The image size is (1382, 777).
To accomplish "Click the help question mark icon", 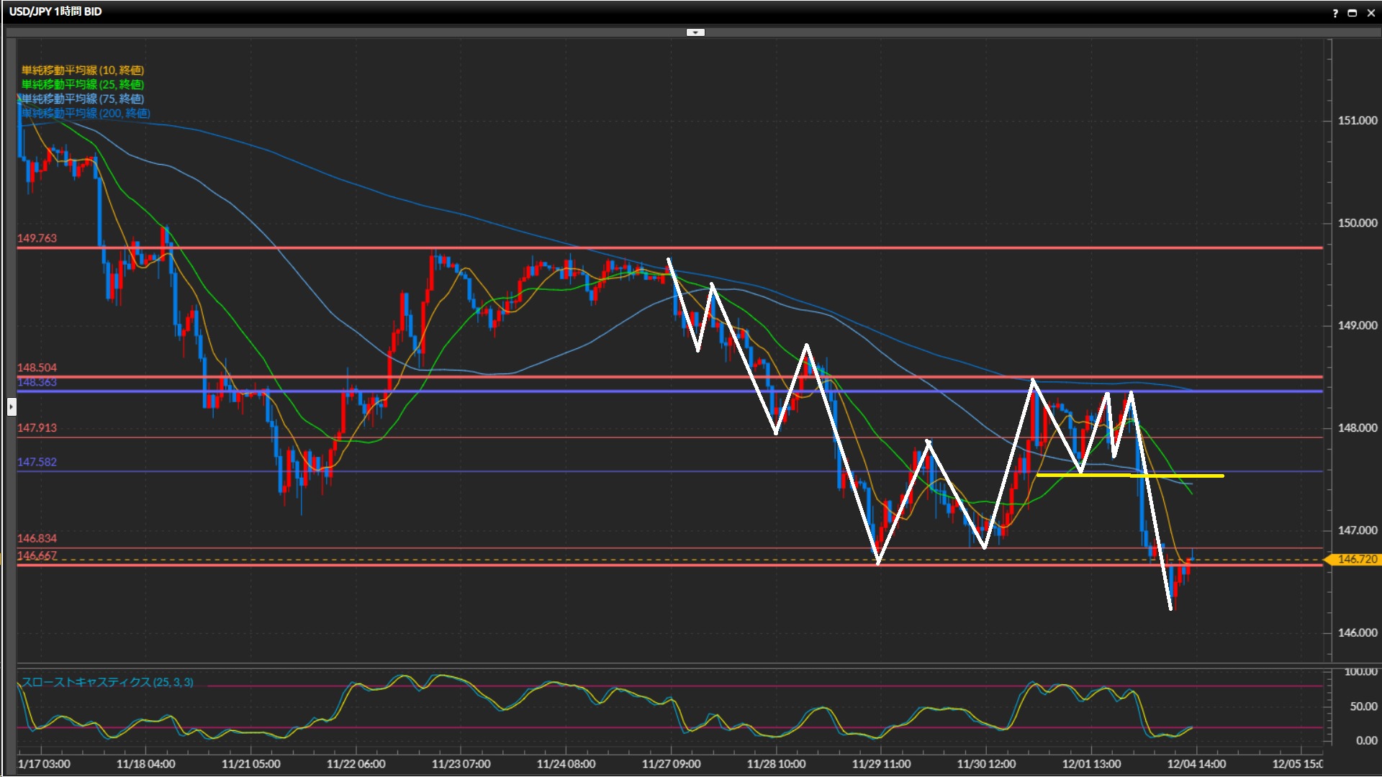I will [1335, 13].
